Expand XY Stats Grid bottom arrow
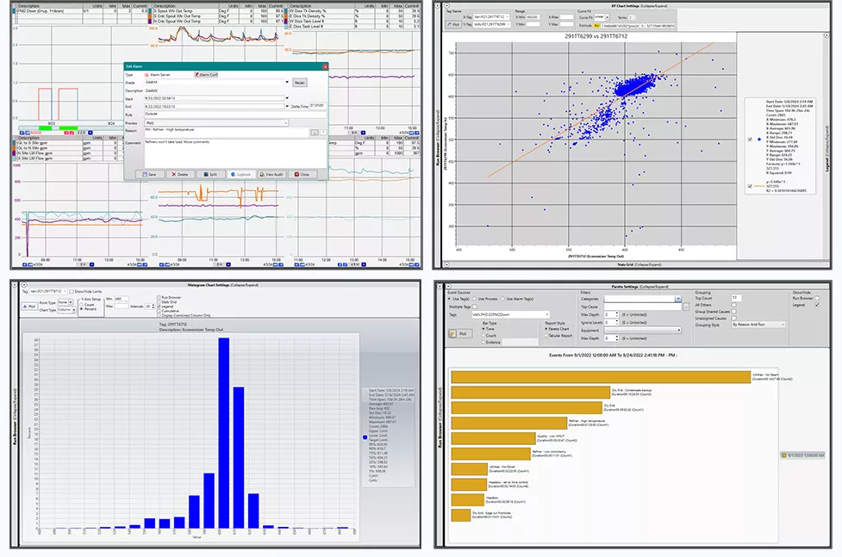This screenshot has height=557, width=842. coord(446,264)
